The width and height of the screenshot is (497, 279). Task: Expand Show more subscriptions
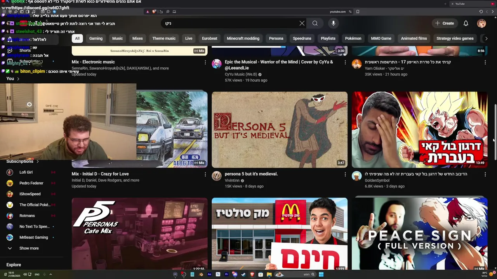click(29, 248)
